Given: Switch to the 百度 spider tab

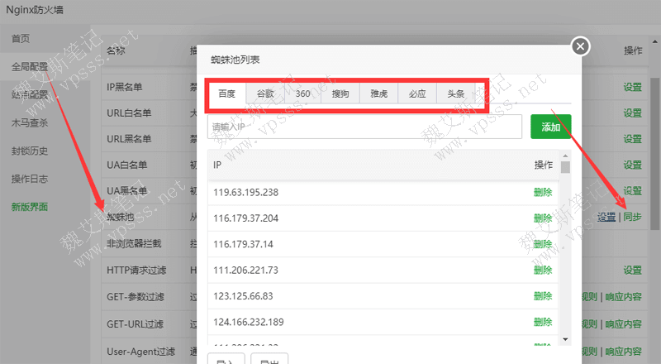Looking at the screenshot, I should click(226, 93).
